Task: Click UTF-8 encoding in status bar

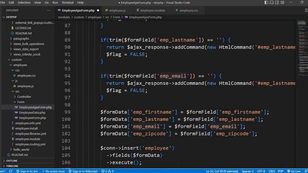Action: tap(261, 171)
